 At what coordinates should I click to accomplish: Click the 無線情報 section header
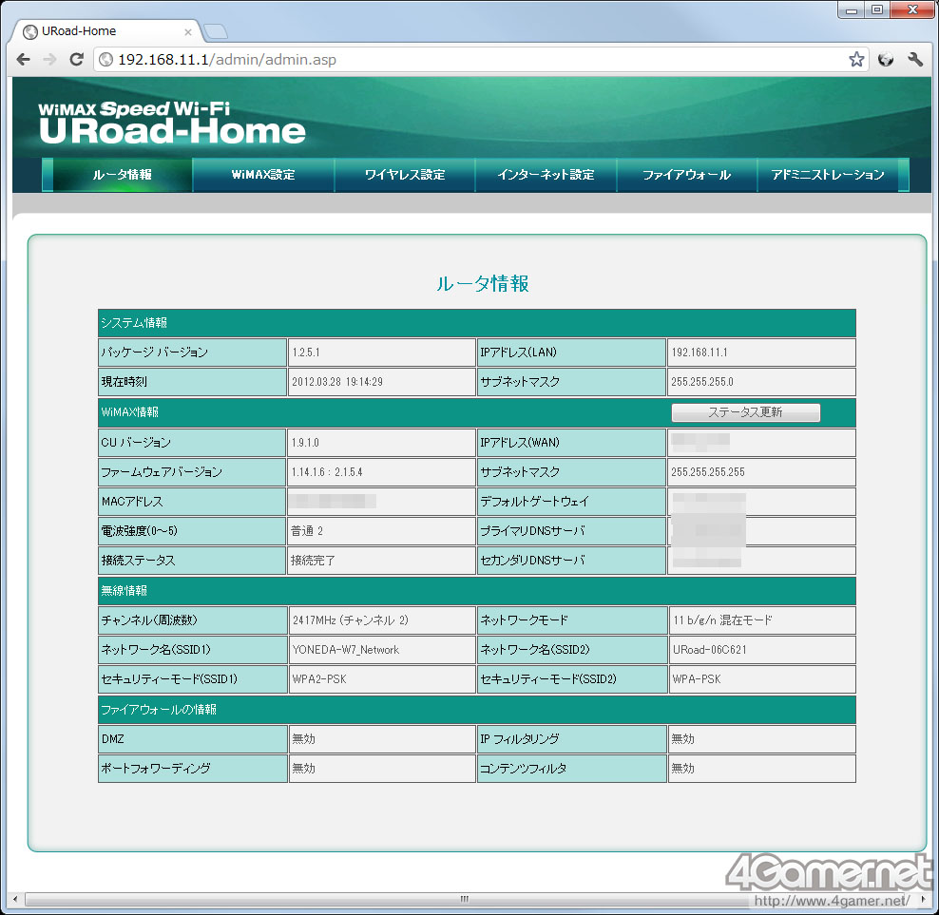tap(477, 590)
